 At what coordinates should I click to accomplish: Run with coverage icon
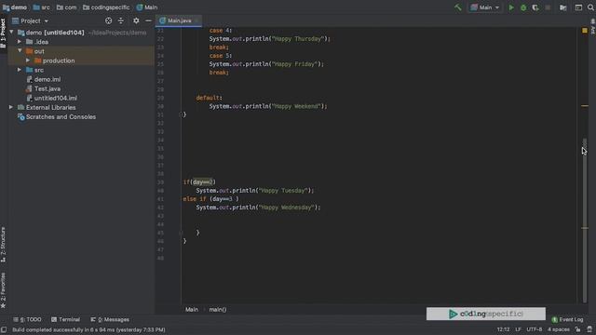(x=535, y=7)
